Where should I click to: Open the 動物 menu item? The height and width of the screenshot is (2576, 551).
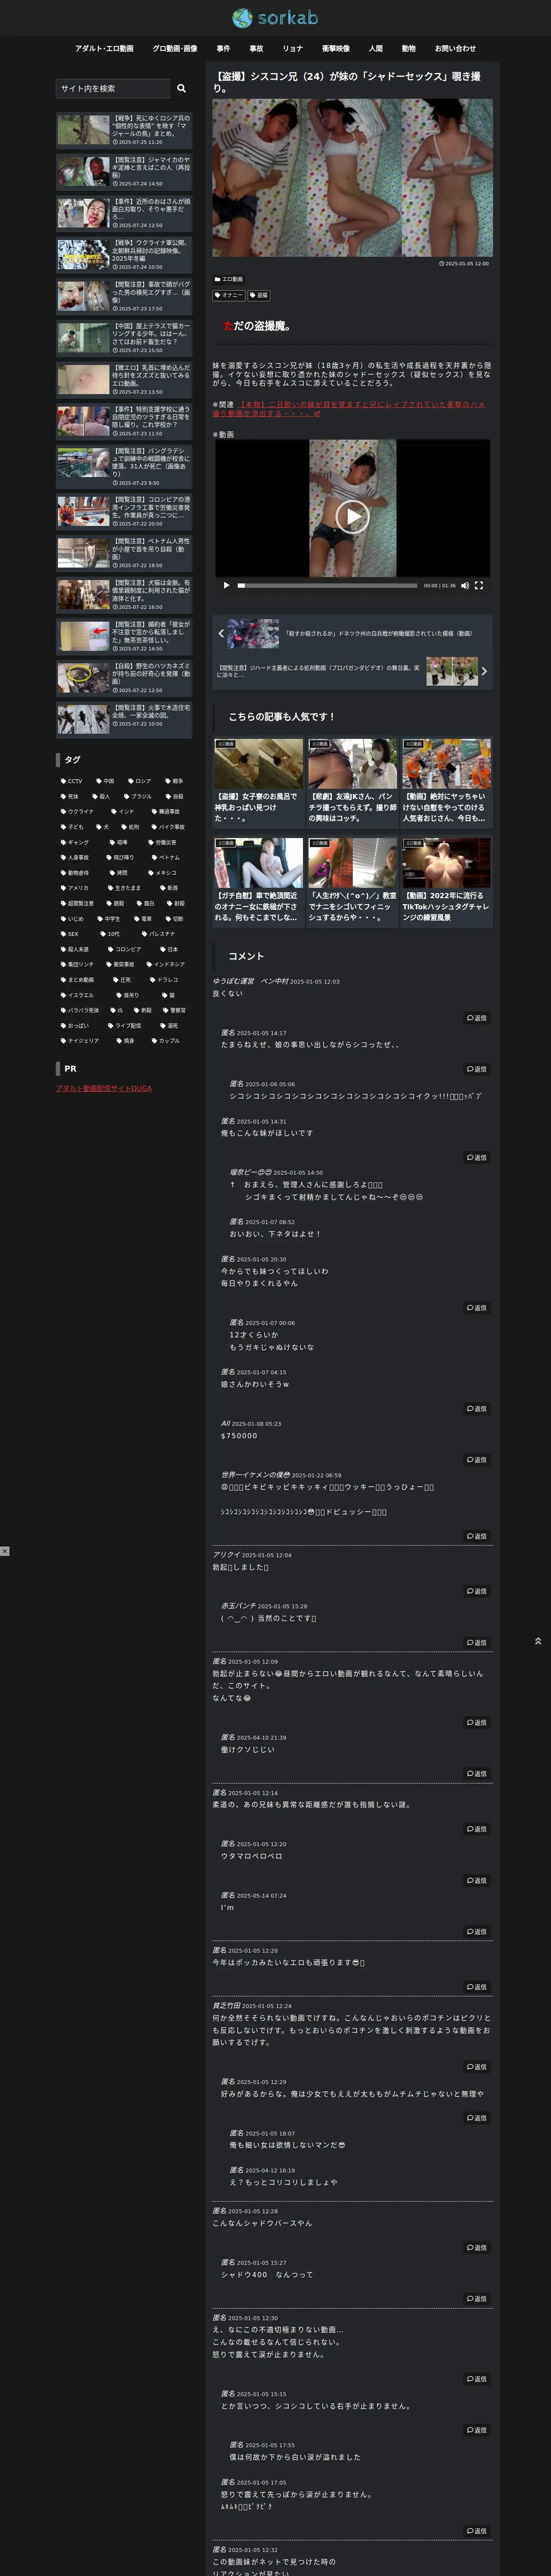409,48
